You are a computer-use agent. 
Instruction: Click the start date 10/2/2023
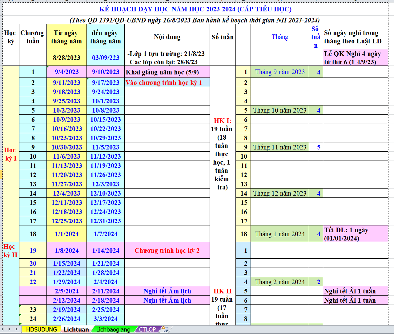pyautogui.click(x=66, y=110)
